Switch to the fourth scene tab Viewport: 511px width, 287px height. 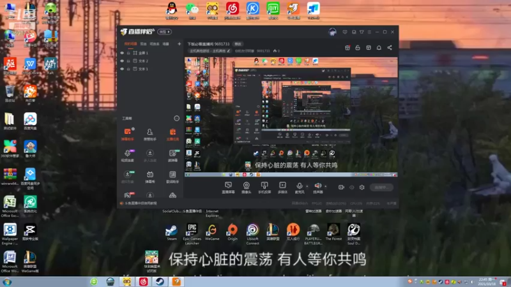[x=166, y=44]
